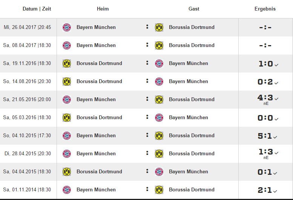Click Bayern home logo in 04.10.2015 row
Screen dimensions: 293x200
click(x=66, y=136)
